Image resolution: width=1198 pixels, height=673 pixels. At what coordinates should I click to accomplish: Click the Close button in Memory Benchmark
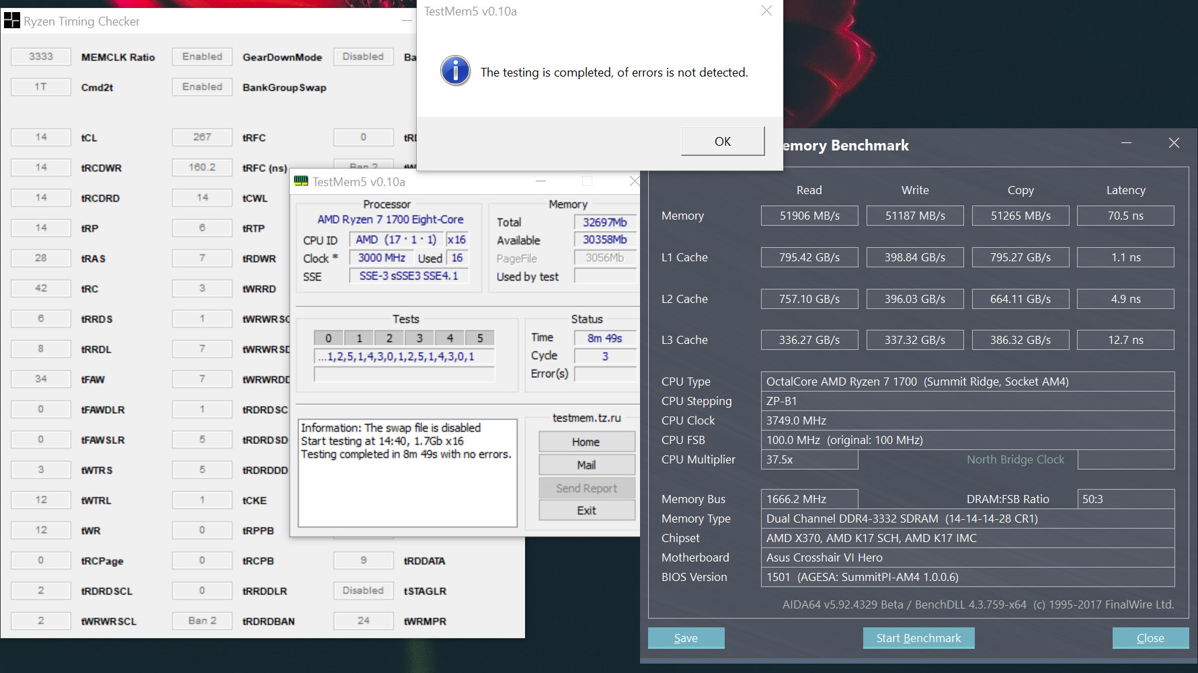(x=1150, y=638)
